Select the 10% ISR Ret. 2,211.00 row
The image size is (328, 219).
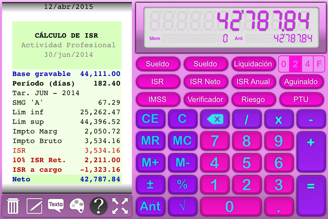point(67,160)
